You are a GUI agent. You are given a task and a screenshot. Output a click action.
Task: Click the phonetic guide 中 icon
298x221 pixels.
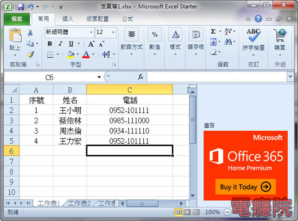[x=106, y=55]
